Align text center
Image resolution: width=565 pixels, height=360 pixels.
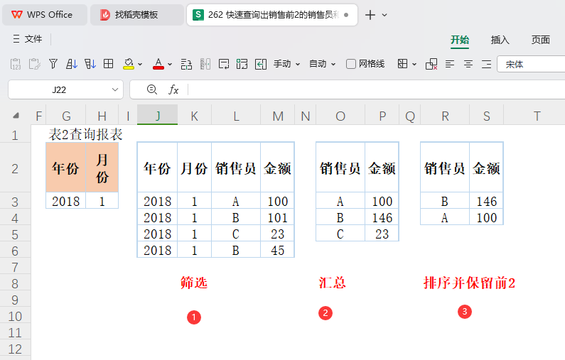coord(468,64)
